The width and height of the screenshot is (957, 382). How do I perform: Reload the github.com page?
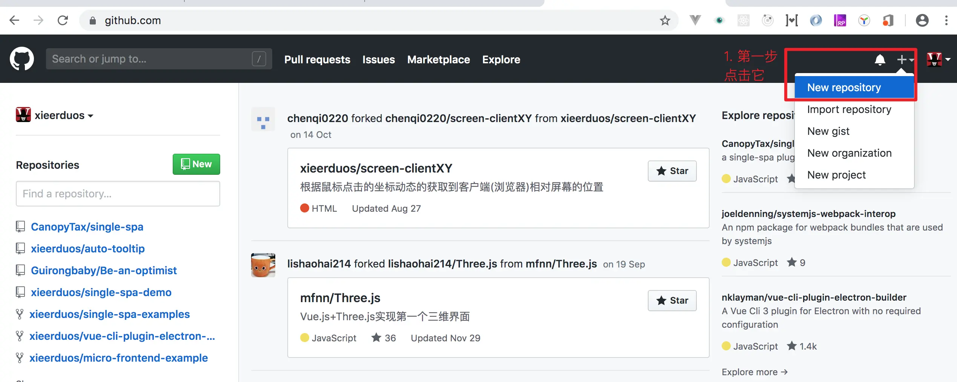coord(63,20)
